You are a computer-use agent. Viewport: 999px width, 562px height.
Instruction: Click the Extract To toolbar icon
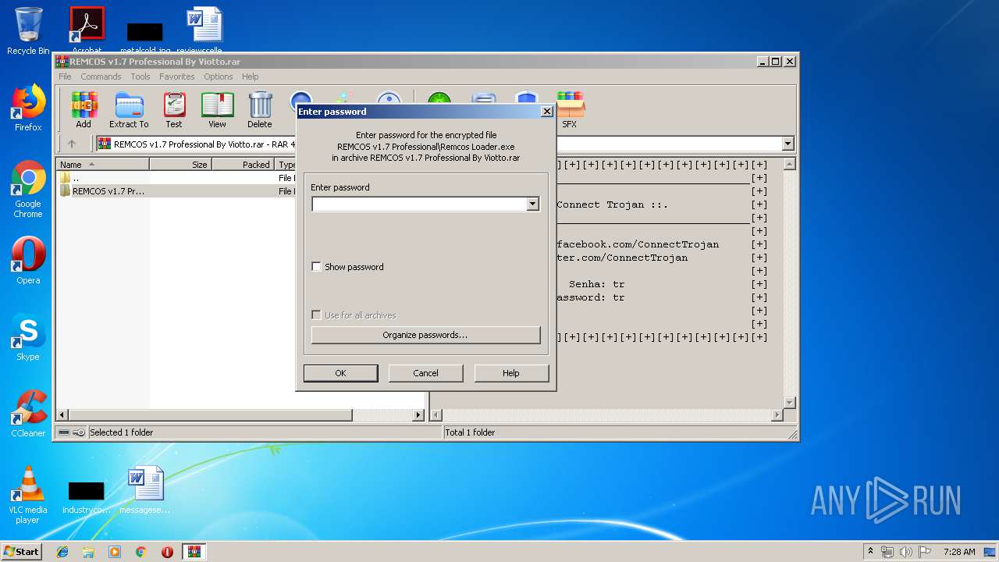[x=129, y=110]
